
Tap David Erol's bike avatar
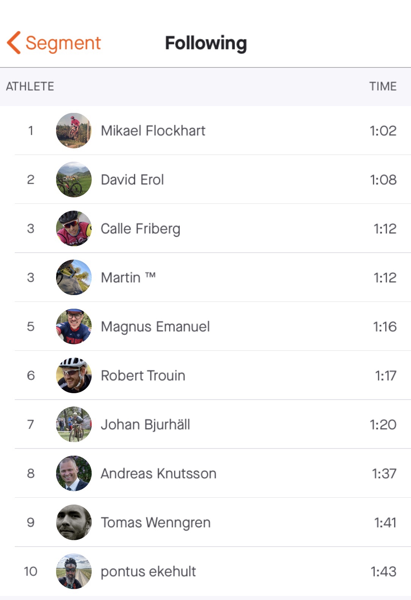[74, 180]
